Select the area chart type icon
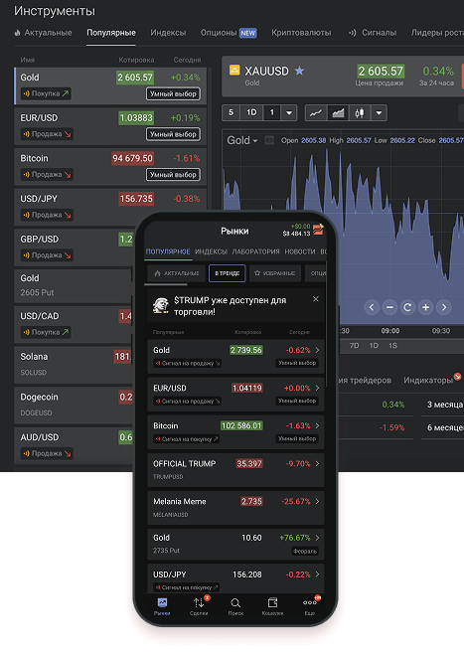The height and width of the screenshot is (655, 464). coord(338,112)
